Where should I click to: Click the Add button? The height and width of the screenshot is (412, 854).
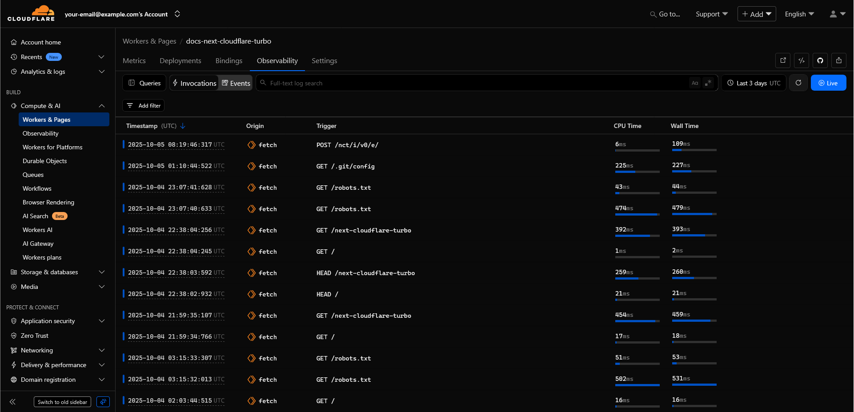(x=757, y=14)
